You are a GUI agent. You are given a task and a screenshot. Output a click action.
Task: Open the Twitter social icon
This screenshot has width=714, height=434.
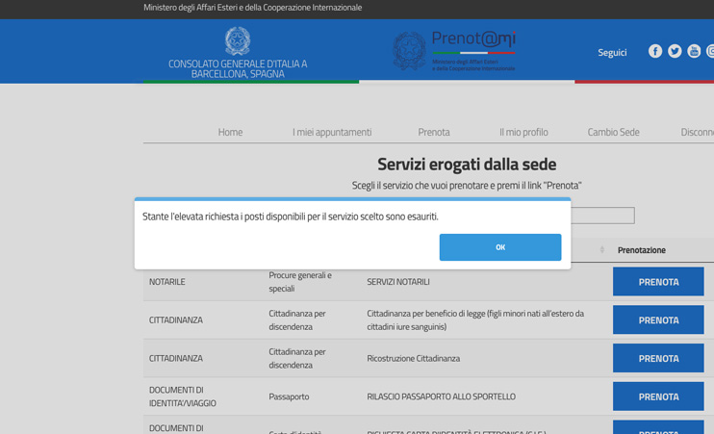pyautogui.click(x=675, y=51)
